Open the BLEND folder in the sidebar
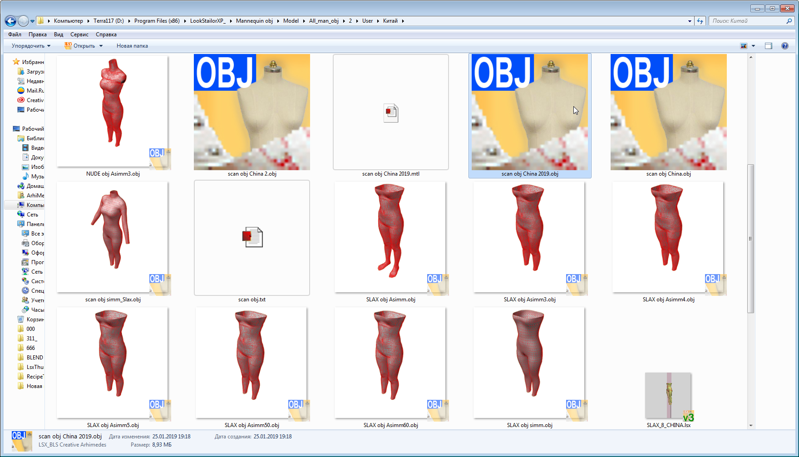This screenshot has width=799, height=457. 31,358
